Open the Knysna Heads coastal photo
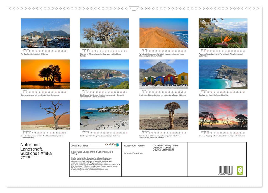Screen dimensions: 268x193 104,74
